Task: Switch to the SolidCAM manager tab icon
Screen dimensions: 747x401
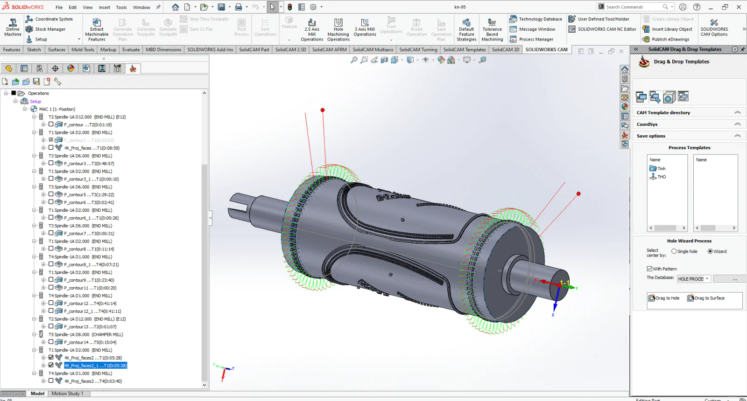Action: pyautogui.click(x=133, y=69)
